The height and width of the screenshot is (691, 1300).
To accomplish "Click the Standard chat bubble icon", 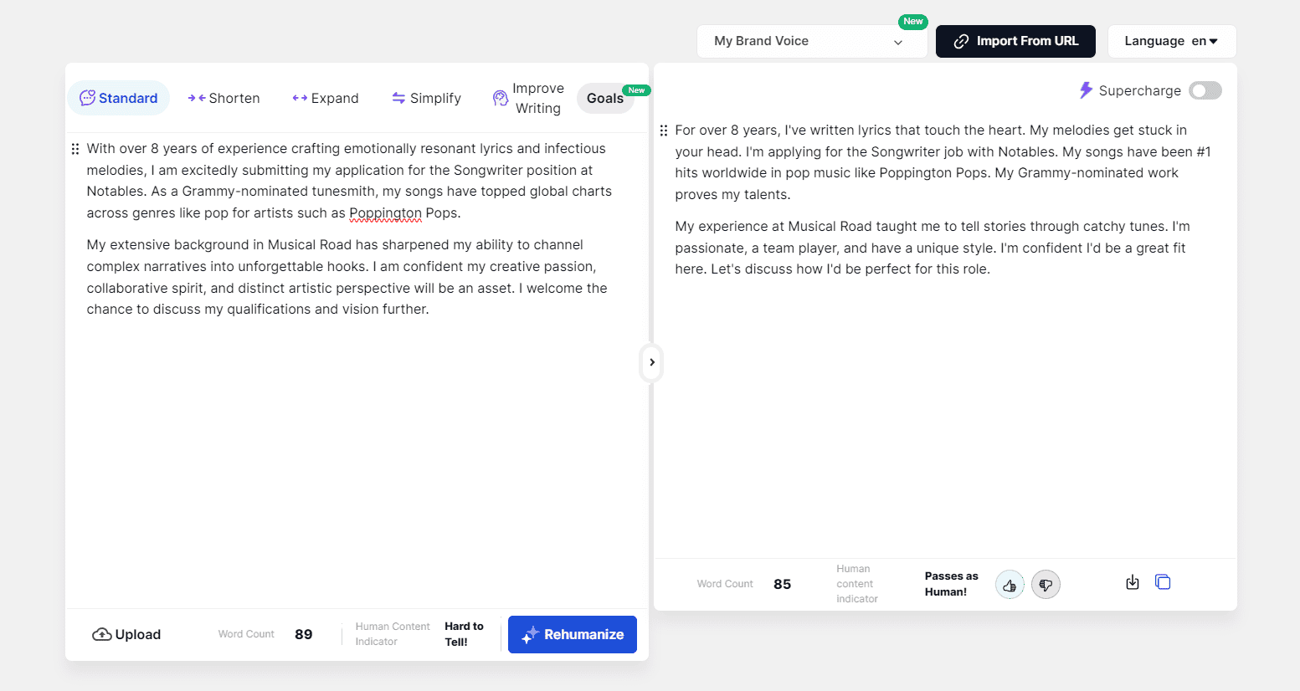I will tap(87, 98).
